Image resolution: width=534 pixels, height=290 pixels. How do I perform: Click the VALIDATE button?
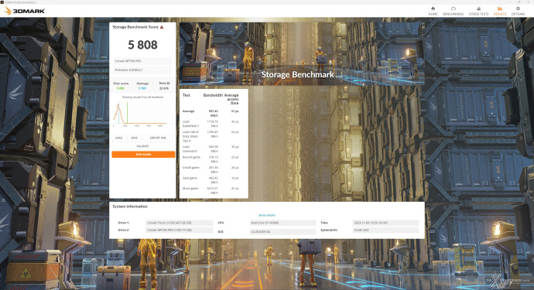coord(142,146)
